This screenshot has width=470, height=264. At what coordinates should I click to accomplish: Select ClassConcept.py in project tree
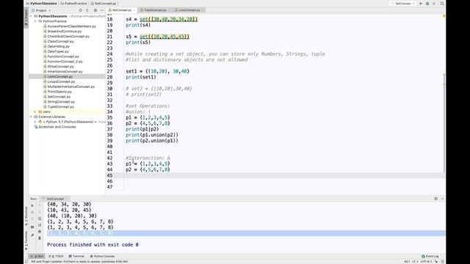click(60, 41)
